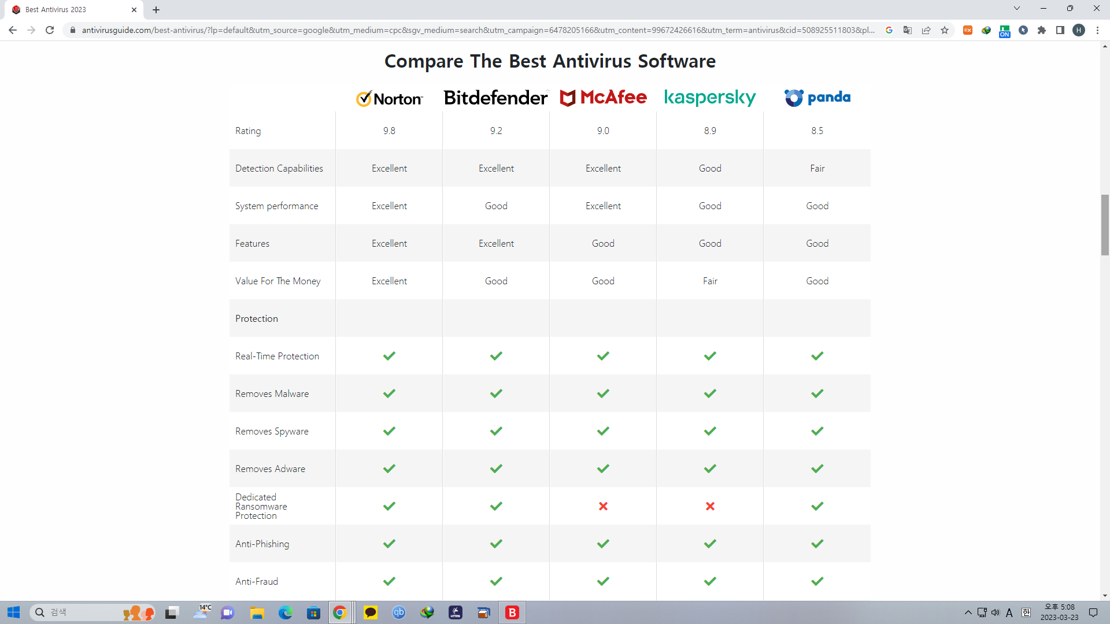
Task: Launch Microsoft Edge from taskbar
Action: tap(286, 612)
